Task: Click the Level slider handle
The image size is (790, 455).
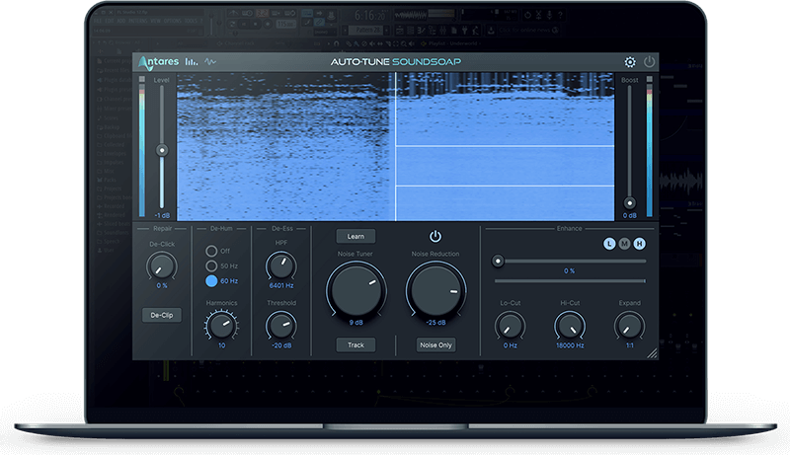Action: [162, 150]
